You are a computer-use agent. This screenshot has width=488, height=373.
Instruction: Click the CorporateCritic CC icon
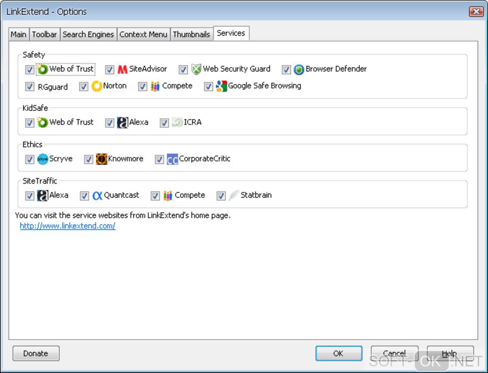172,159
